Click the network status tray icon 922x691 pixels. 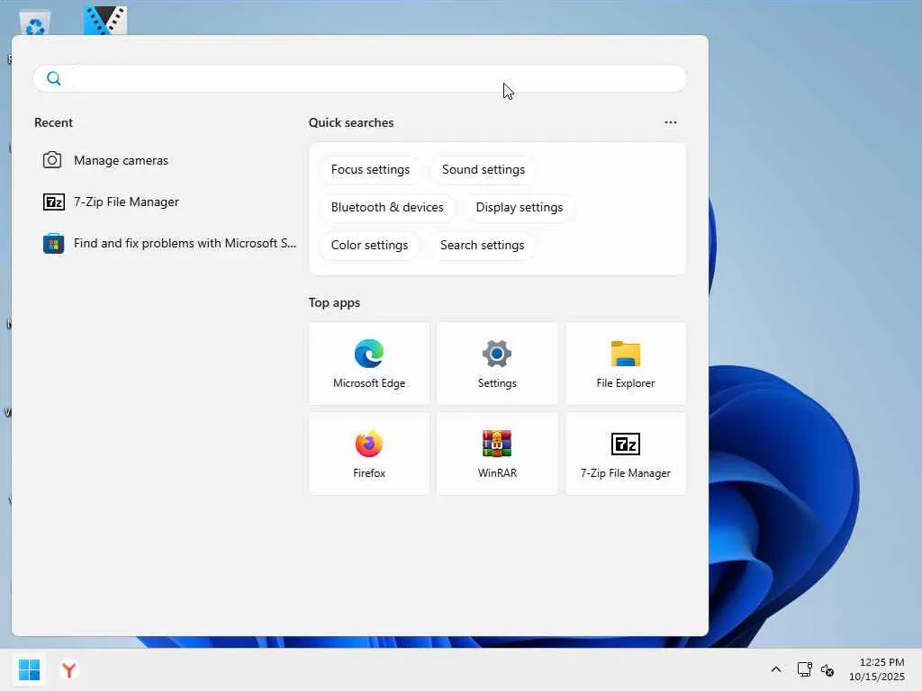[x=804, y=669]
